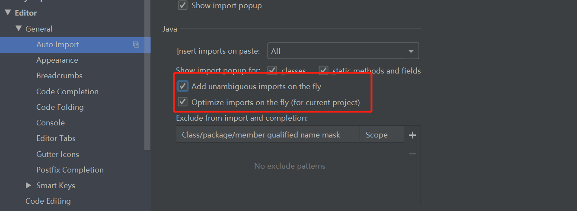Collapse the General tree node
Image resolution: width=577 pixels, height=211 pixels.
[18, 29]
